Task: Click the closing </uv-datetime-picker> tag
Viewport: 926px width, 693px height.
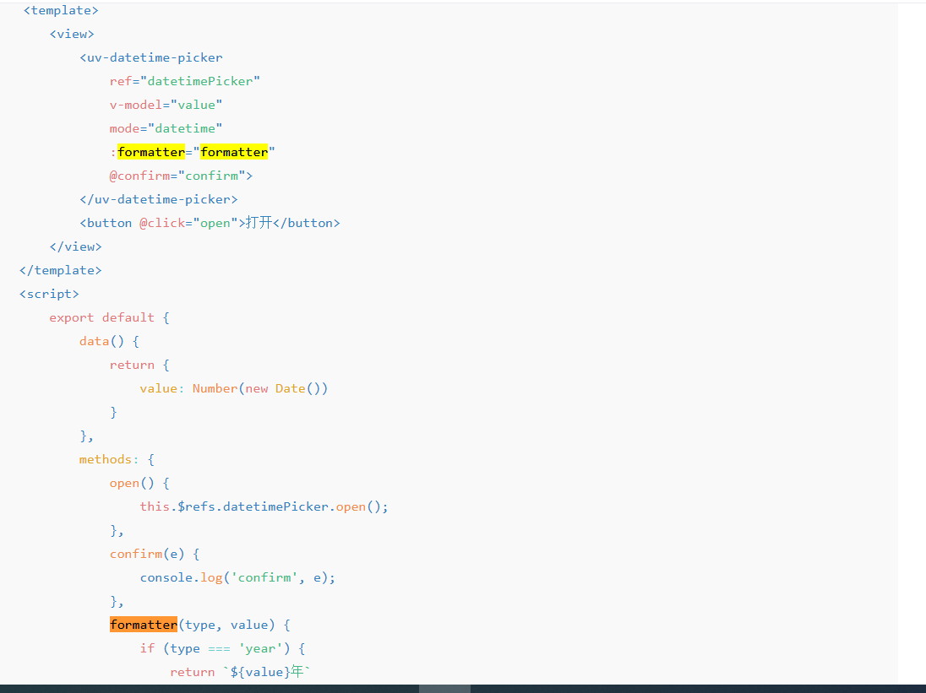Action: [x=159, y=199]
